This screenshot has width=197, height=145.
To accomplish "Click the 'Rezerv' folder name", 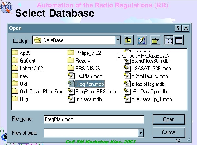I will coord(83,61).
